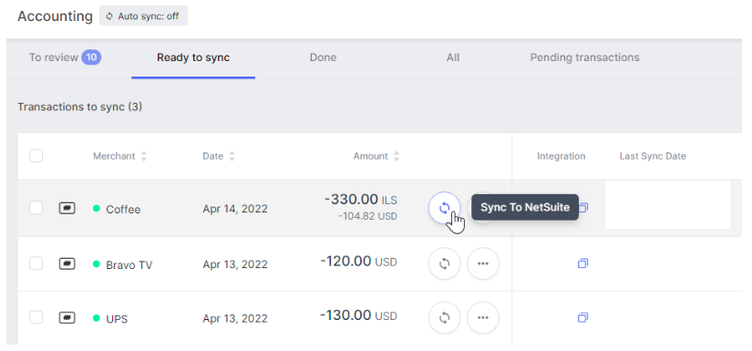Click the card icon beside Coffee
The height and width of the screenshot is (351, 752).
[67, 209]
